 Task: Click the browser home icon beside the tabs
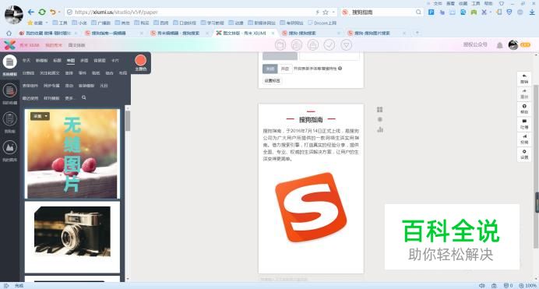pyautogui.click(x=9, y=33)
